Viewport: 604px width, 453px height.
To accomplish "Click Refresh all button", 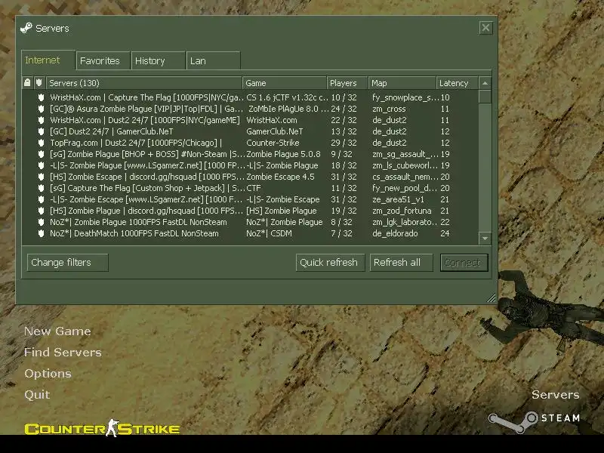I will (x=401, y=262).
